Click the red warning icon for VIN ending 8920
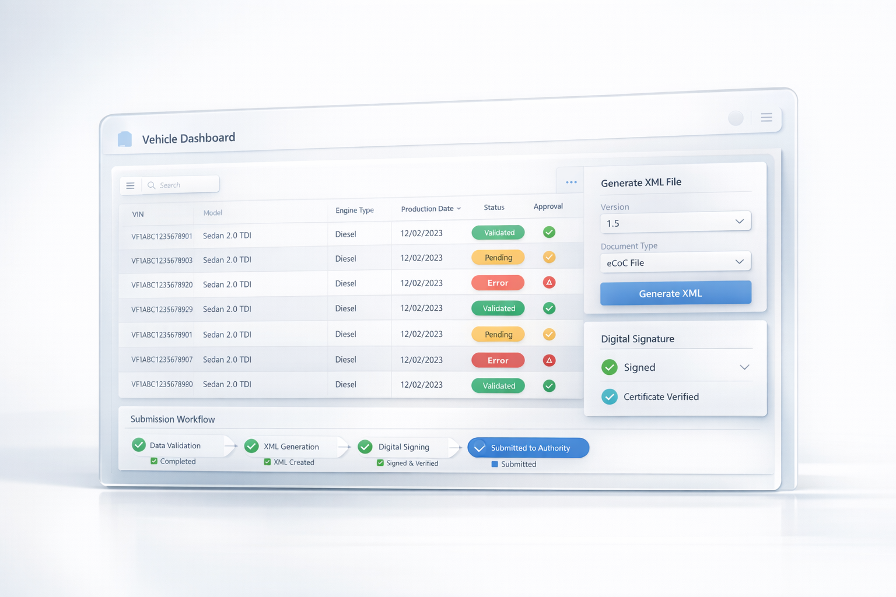896x597 pixels. click(549, 283)
